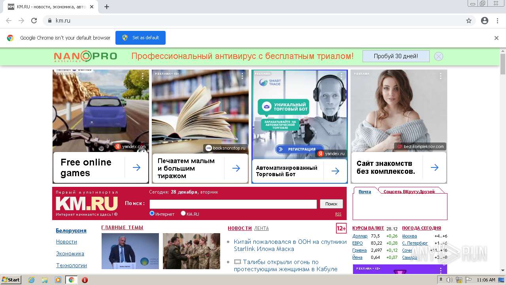
Task: Open the КУРСЫ ВАЛЮТ heading link
Action: point(368,228)
